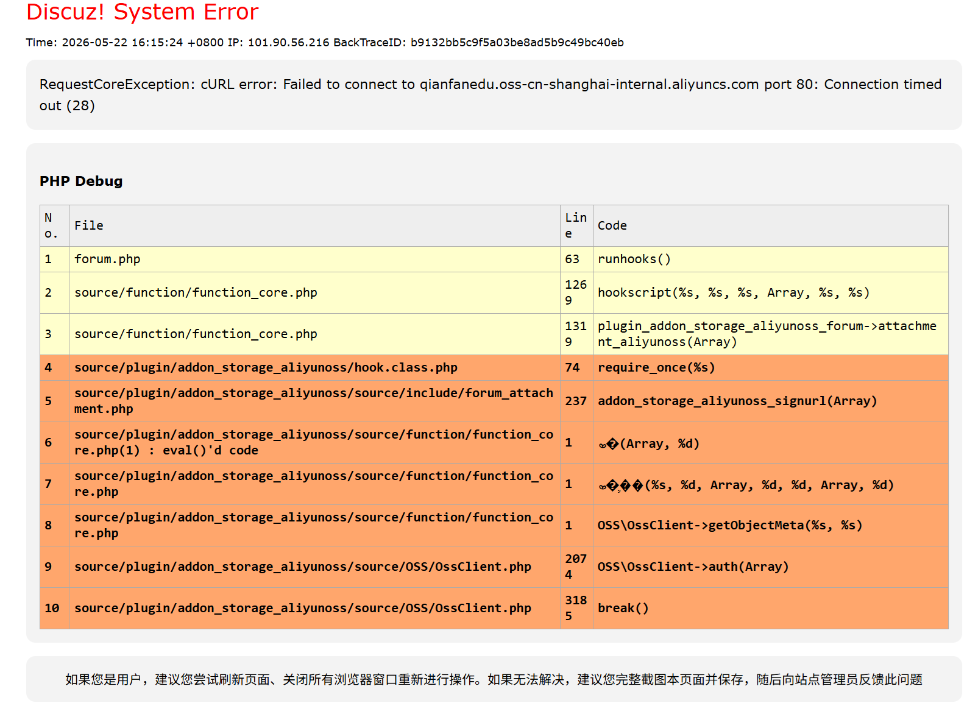Viewport: 967px width, 703px height.
Task: Click the "File" column header
Action: (314, 226)
